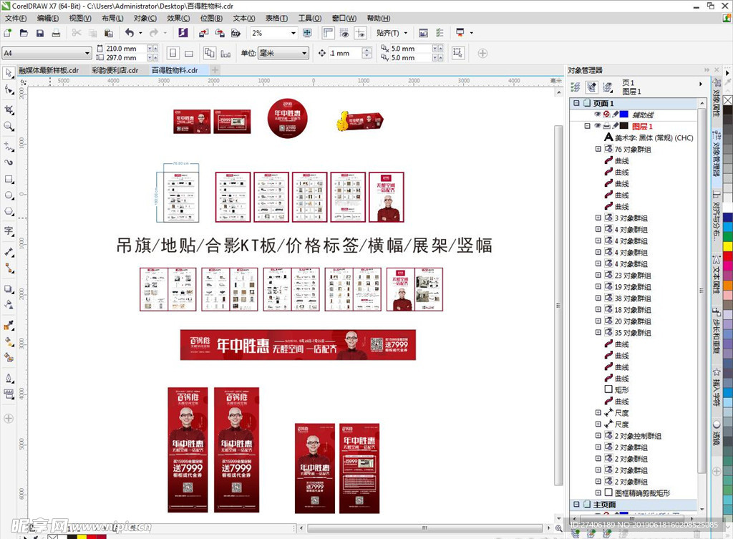
Task: Open the A4 page size dropdown
Action: [87, 53]
